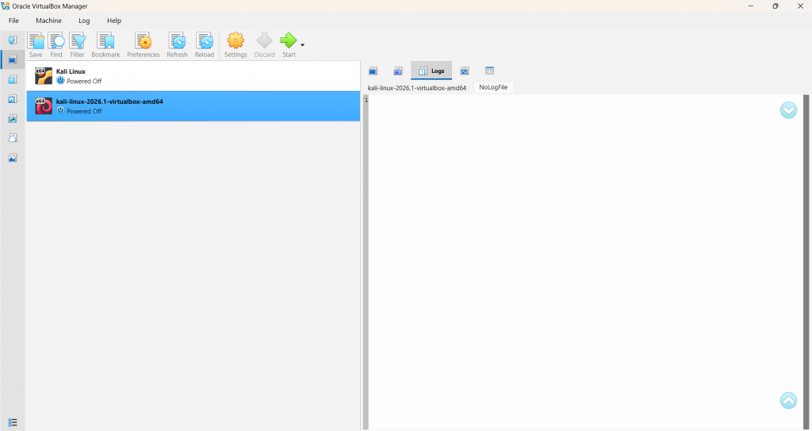Jump to log bottom with down chevron button
Screen dimensions: 812x431
point(788,110)
